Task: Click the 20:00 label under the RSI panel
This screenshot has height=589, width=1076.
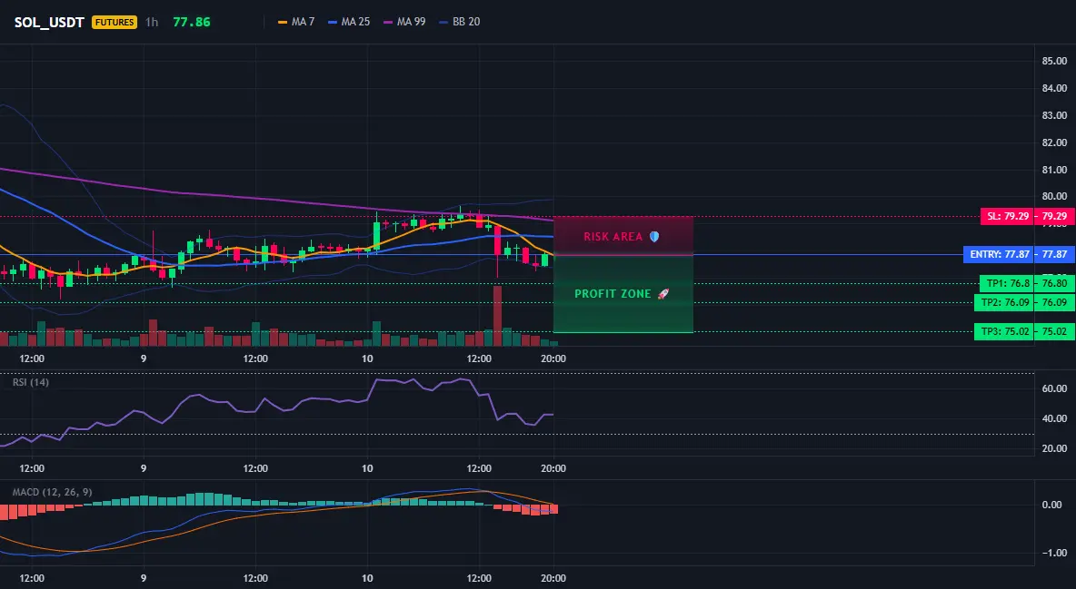Action: pyautogui.click(x=553, y=468)
